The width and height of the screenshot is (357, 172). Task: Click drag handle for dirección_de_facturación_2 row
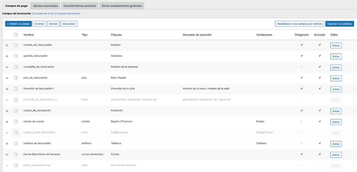[7, 100]
